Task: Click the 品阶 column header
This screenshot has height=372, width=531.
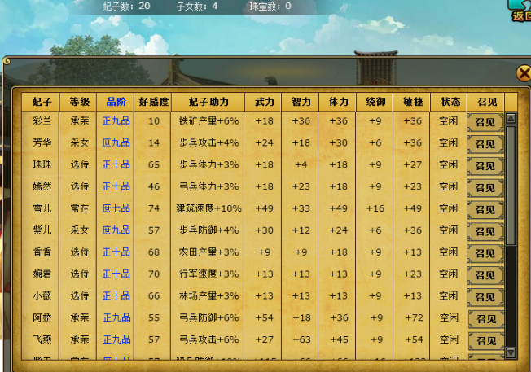Action: (x=116, y=102)
